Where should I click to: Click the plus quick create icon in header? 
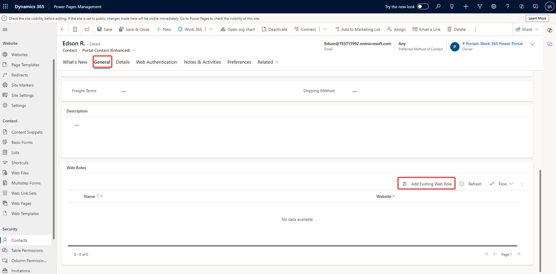coord(466,6)
